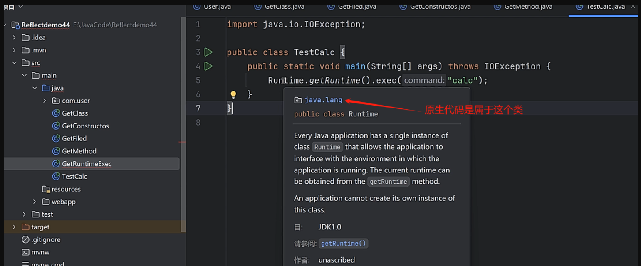
Task: Click the resources folder icon
Action: point(46,189)
